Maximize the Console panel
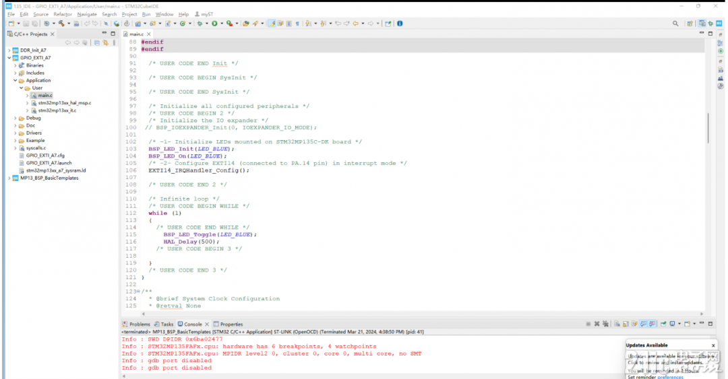 click(x=710, y=324)
